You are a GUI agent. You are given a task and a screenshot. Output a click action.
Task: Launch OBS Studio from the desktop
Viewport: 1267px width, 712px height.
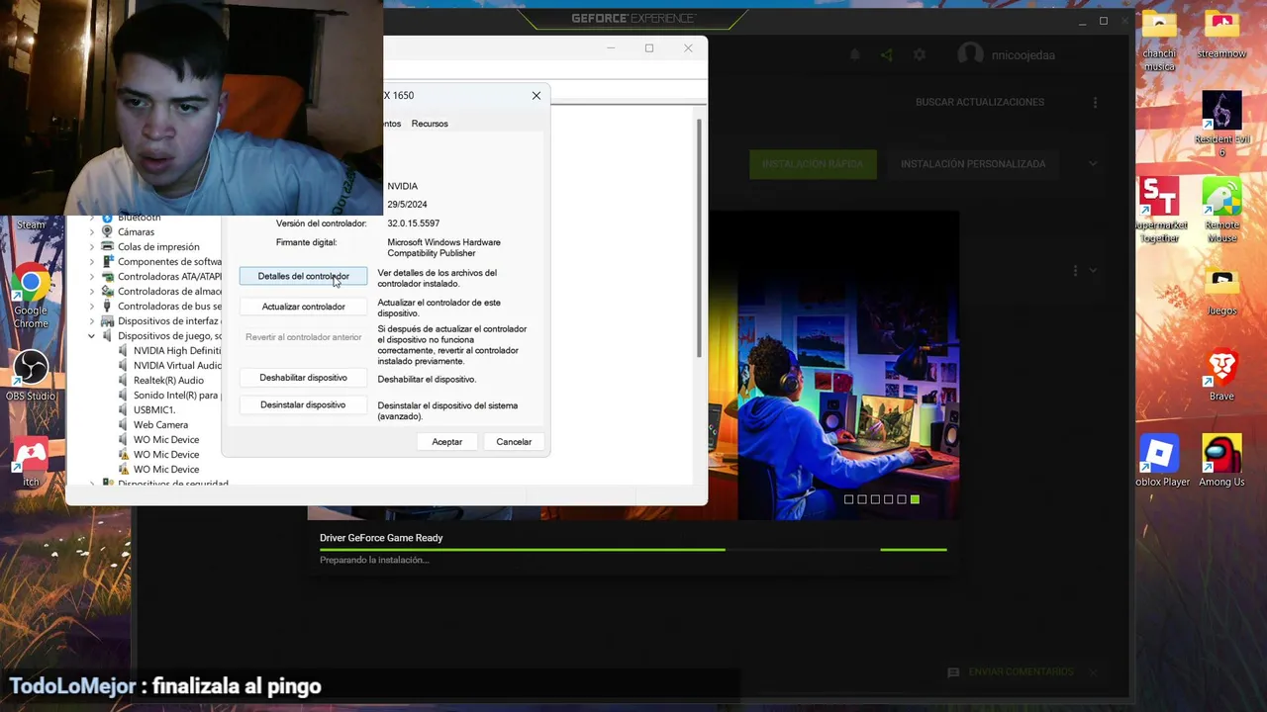pyautogui.click(x=31, y=377)
